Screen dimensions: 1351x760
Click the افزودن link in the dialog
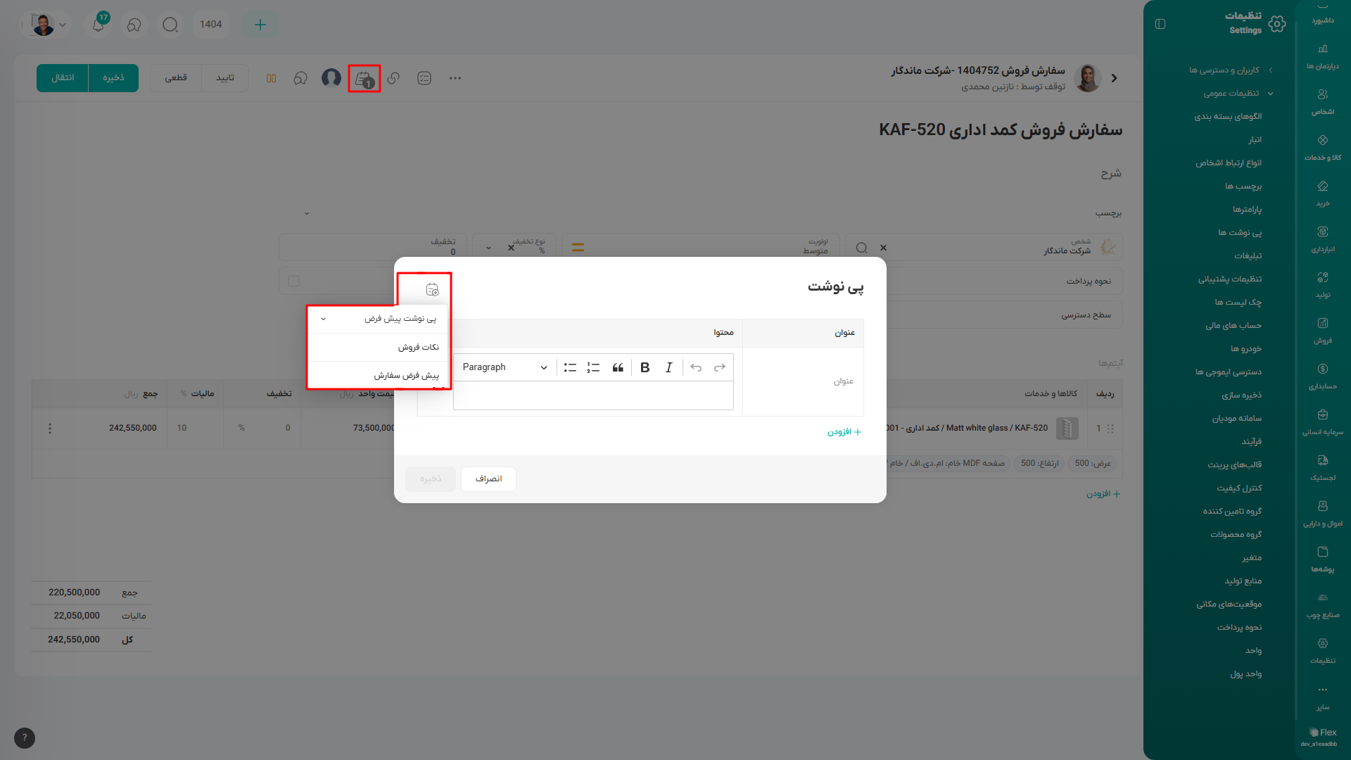(844, 432)
